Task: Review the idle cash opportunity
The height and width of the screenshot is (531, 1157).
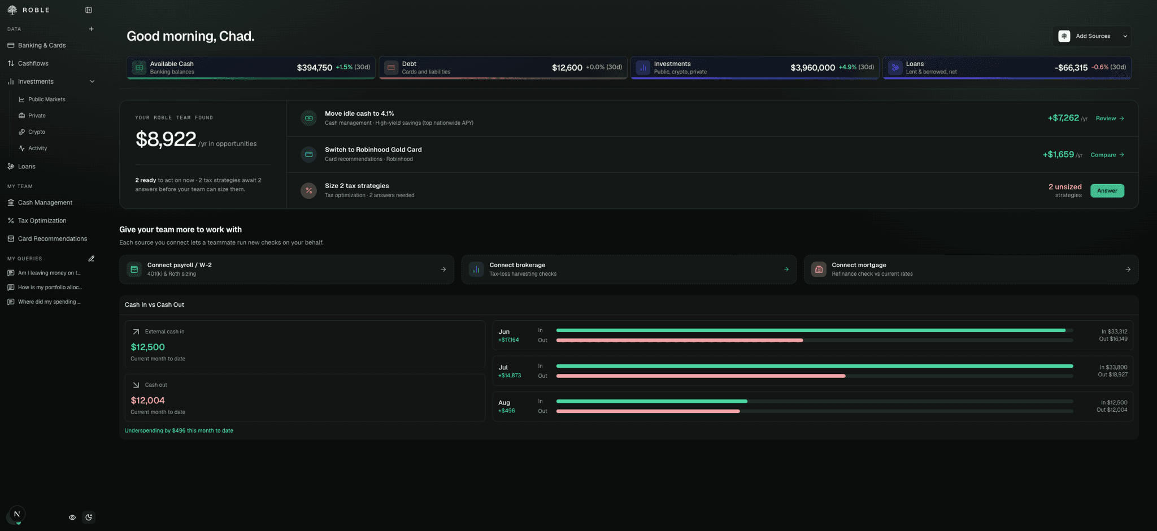Action: point(1110,119)
